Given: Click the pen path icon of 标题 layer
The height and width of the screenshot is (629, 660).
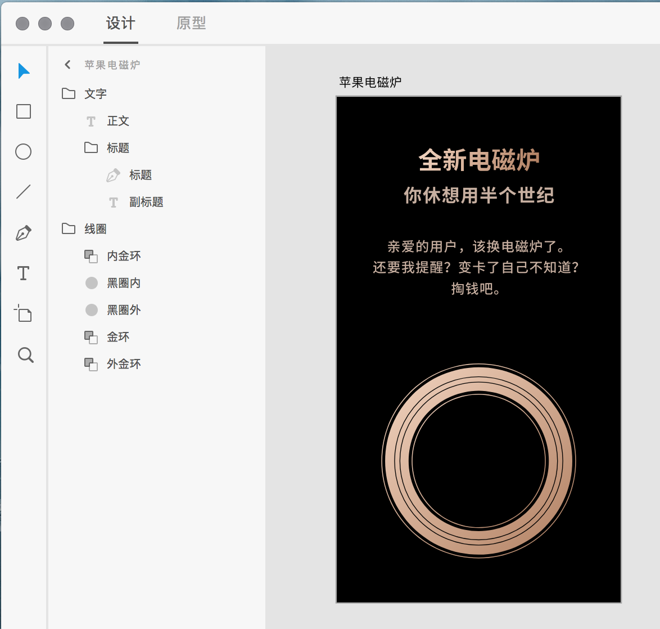Looking at the screenshot, I should click(113, 175).
